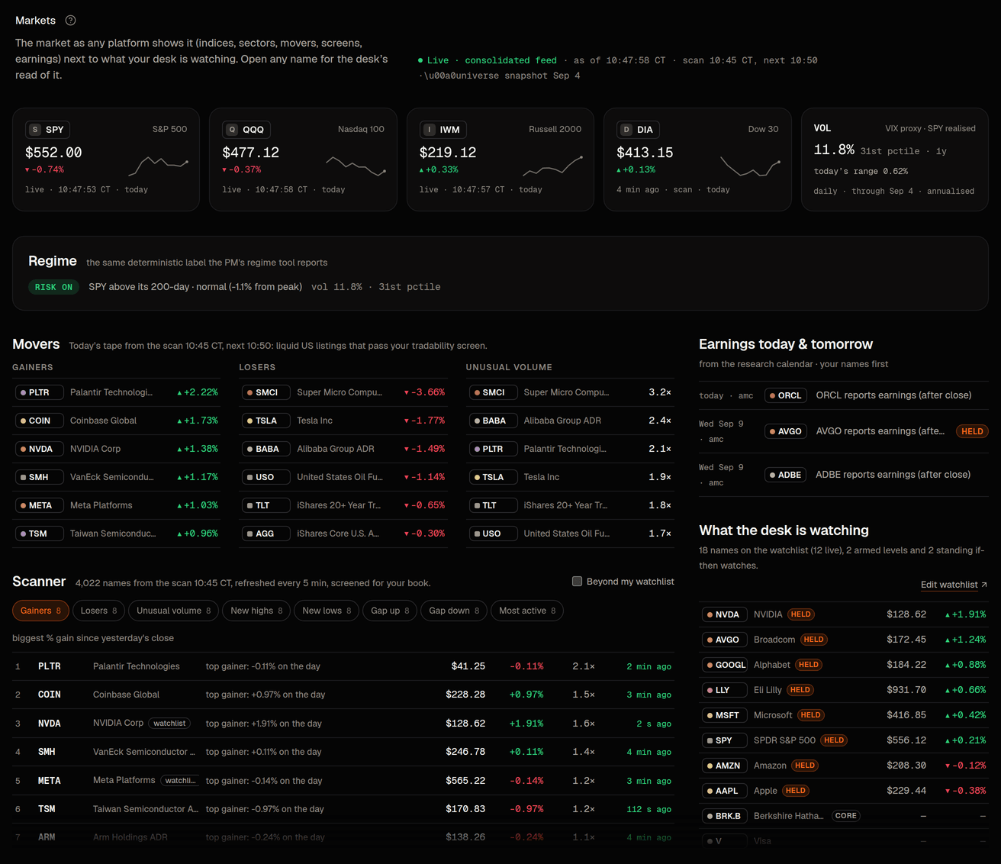Viewport: 1001px width, 864px height.
Task: Open AAPL chip in desk watchlist
Action: pyautogui.click(x=724, y=791)
